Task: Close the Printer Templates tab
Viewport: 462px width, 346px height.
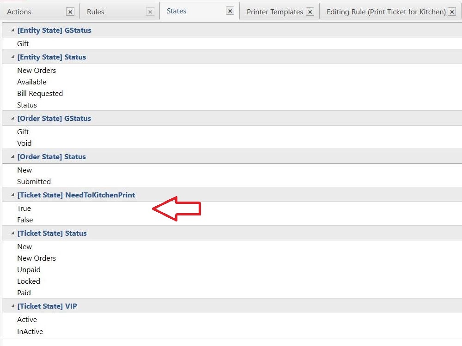Action: point(310,12)
